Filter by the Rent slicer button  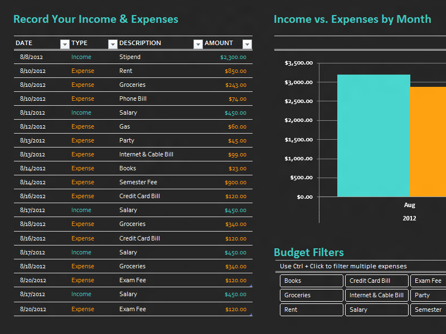click(312, 310)
